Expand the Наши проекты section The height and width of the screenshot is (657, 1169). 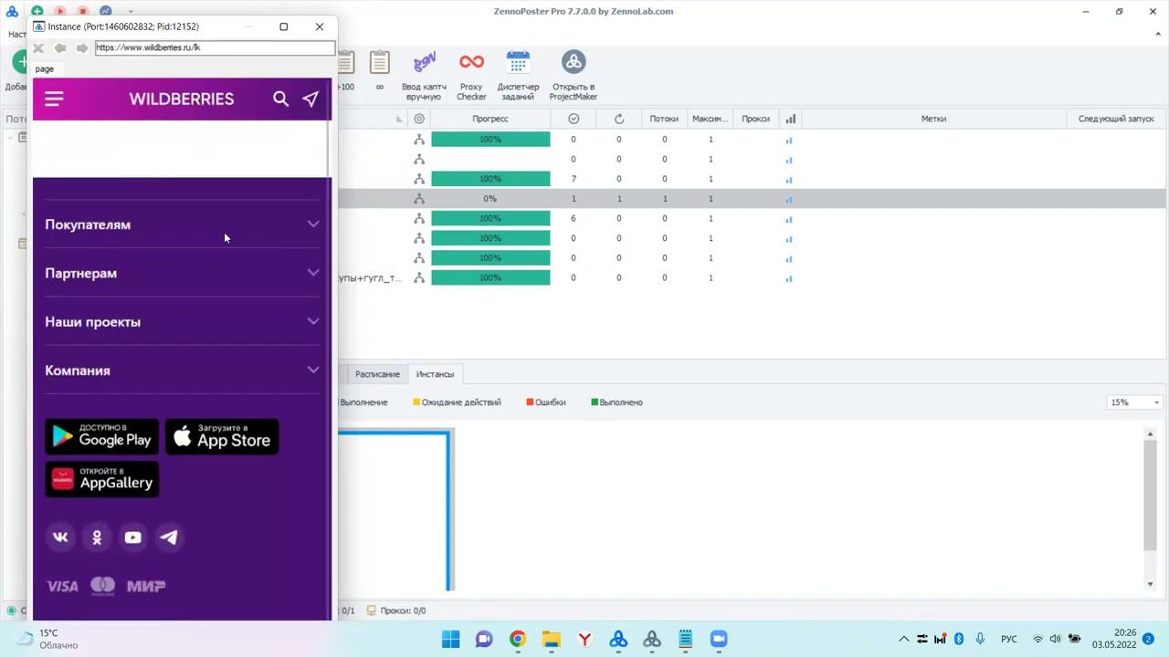point(183,321)
